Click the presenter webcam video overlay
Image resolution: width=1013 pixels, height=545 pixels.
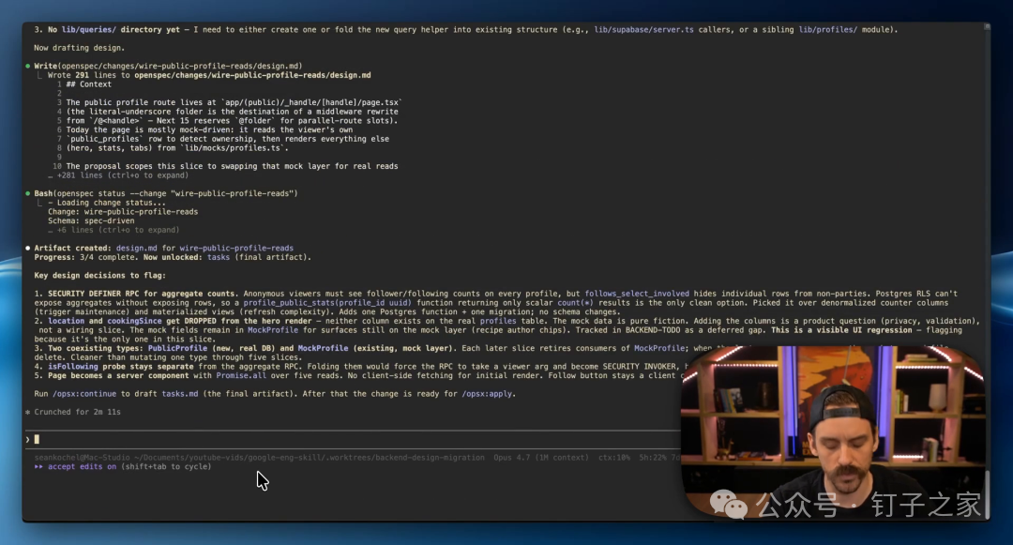[834, 431]
